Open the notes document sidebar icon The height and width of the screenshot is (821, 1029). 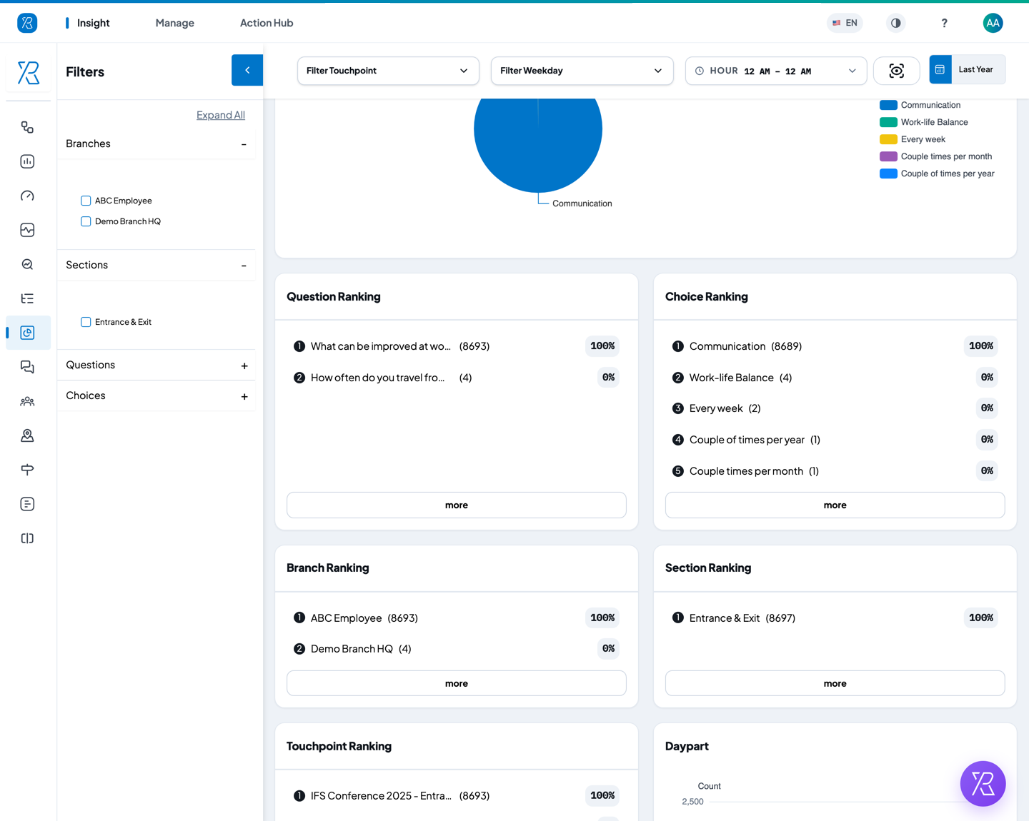pyautogui.click(x=27, y=504)
